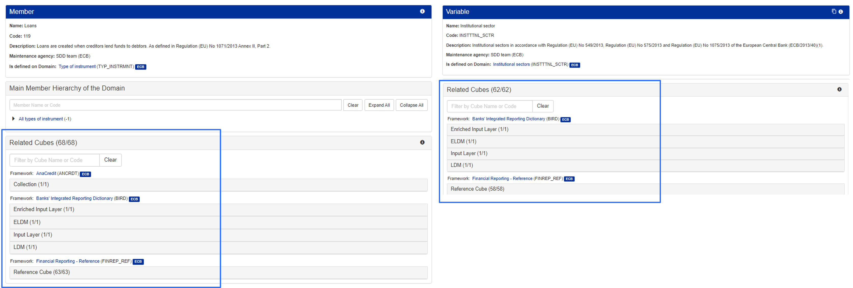This screenshot has width=853, height=288.
Task: Click ECB badge next to TYP_INSTRMNT
Action: (141, 67)
